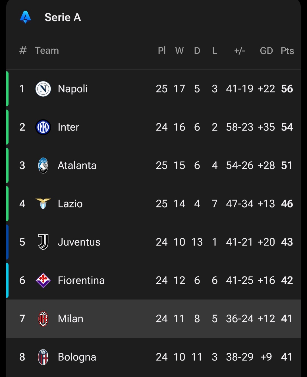Tap Atalanta's 54-26 goals record
The height and width of the screenshot is (377, 307).
point(240,166)
